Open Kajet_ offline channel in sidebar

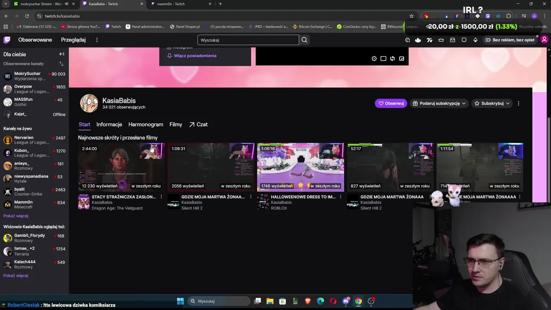point(34,114)
